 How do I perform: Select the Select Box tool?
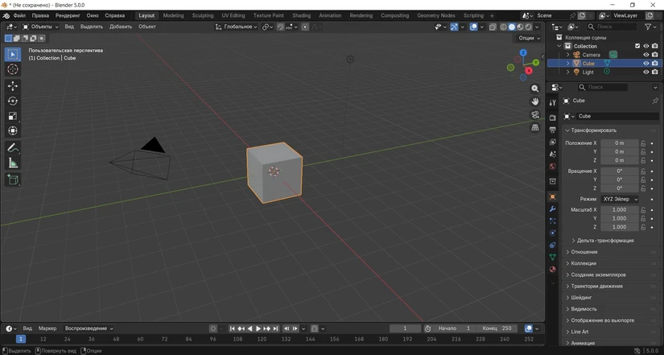click(x=13, y=54)
